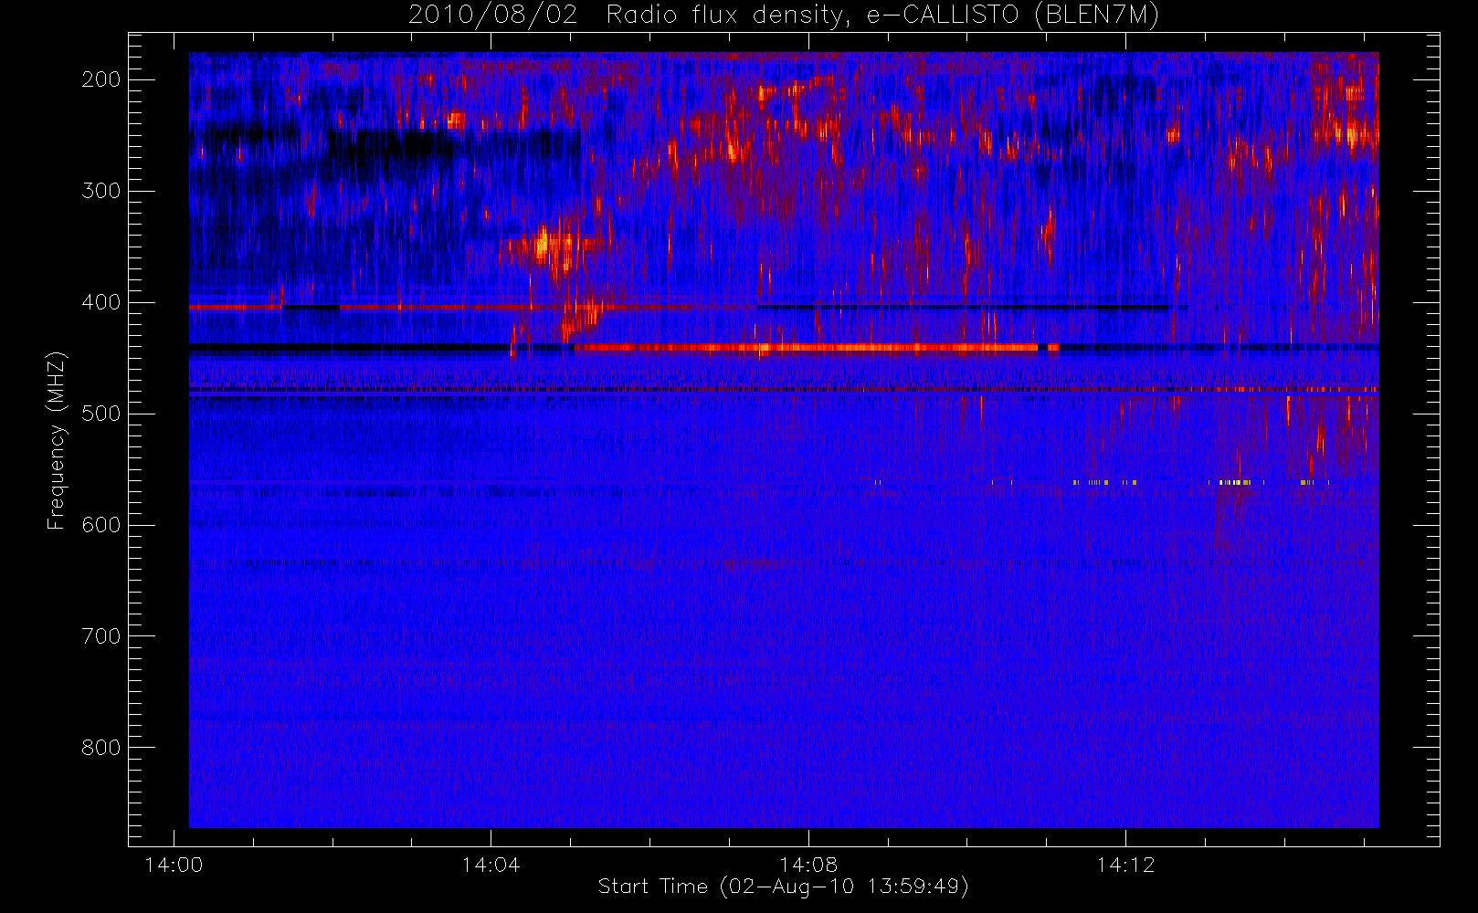Select the 400 frequency tick label

click(101, 302)
